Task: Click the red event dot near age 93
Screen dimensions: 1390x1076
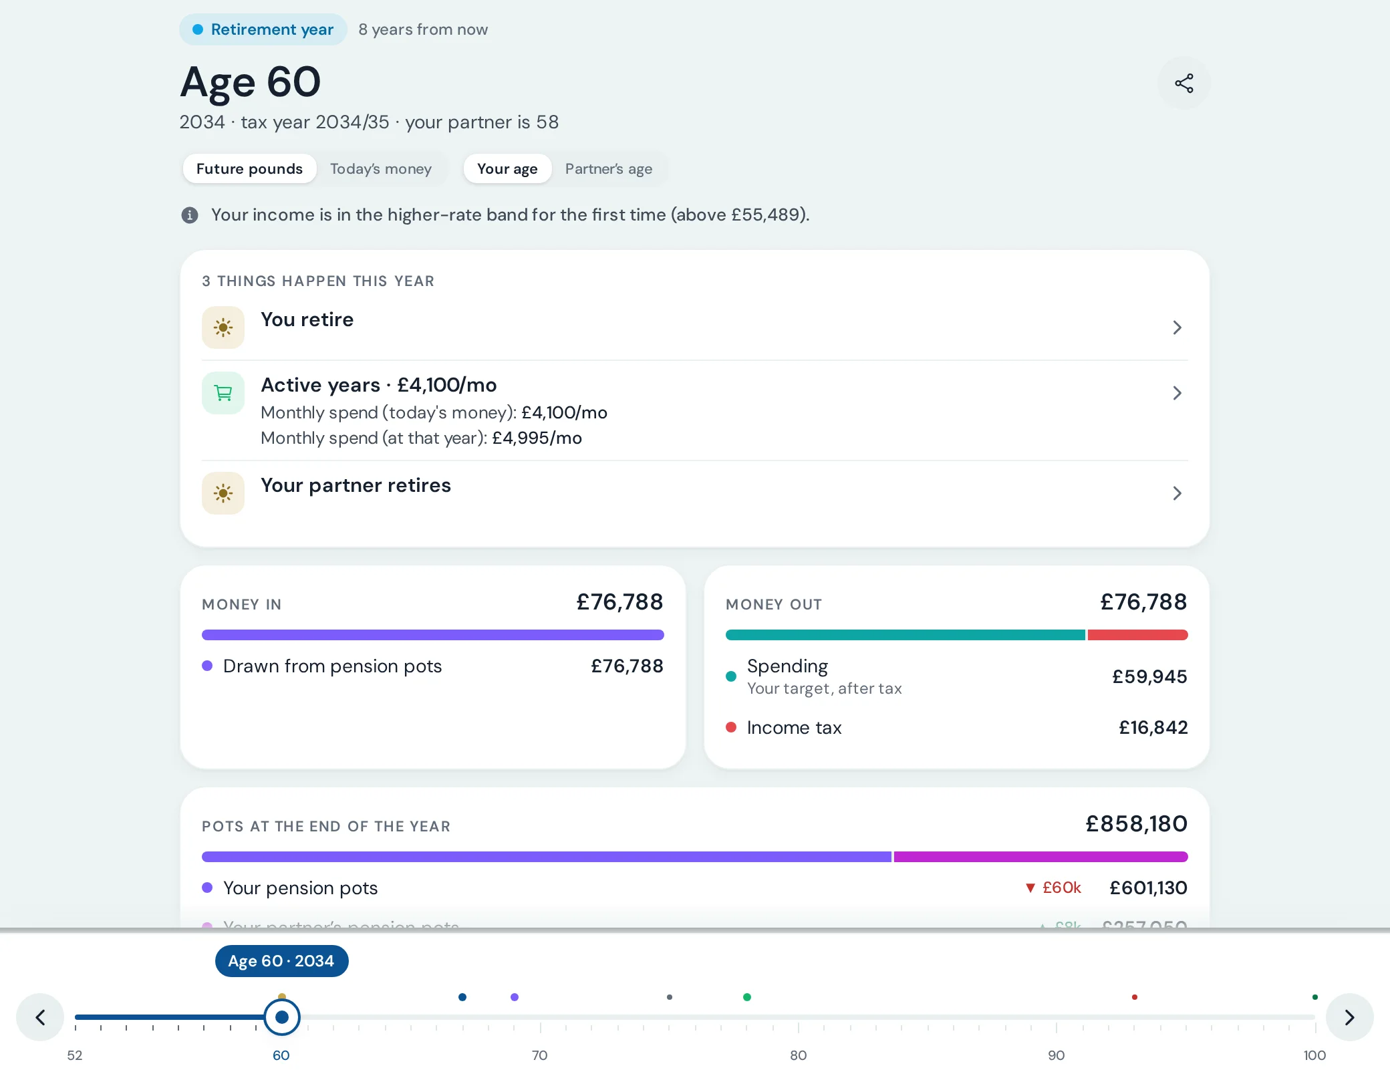Action: [x=1135, y=997]
